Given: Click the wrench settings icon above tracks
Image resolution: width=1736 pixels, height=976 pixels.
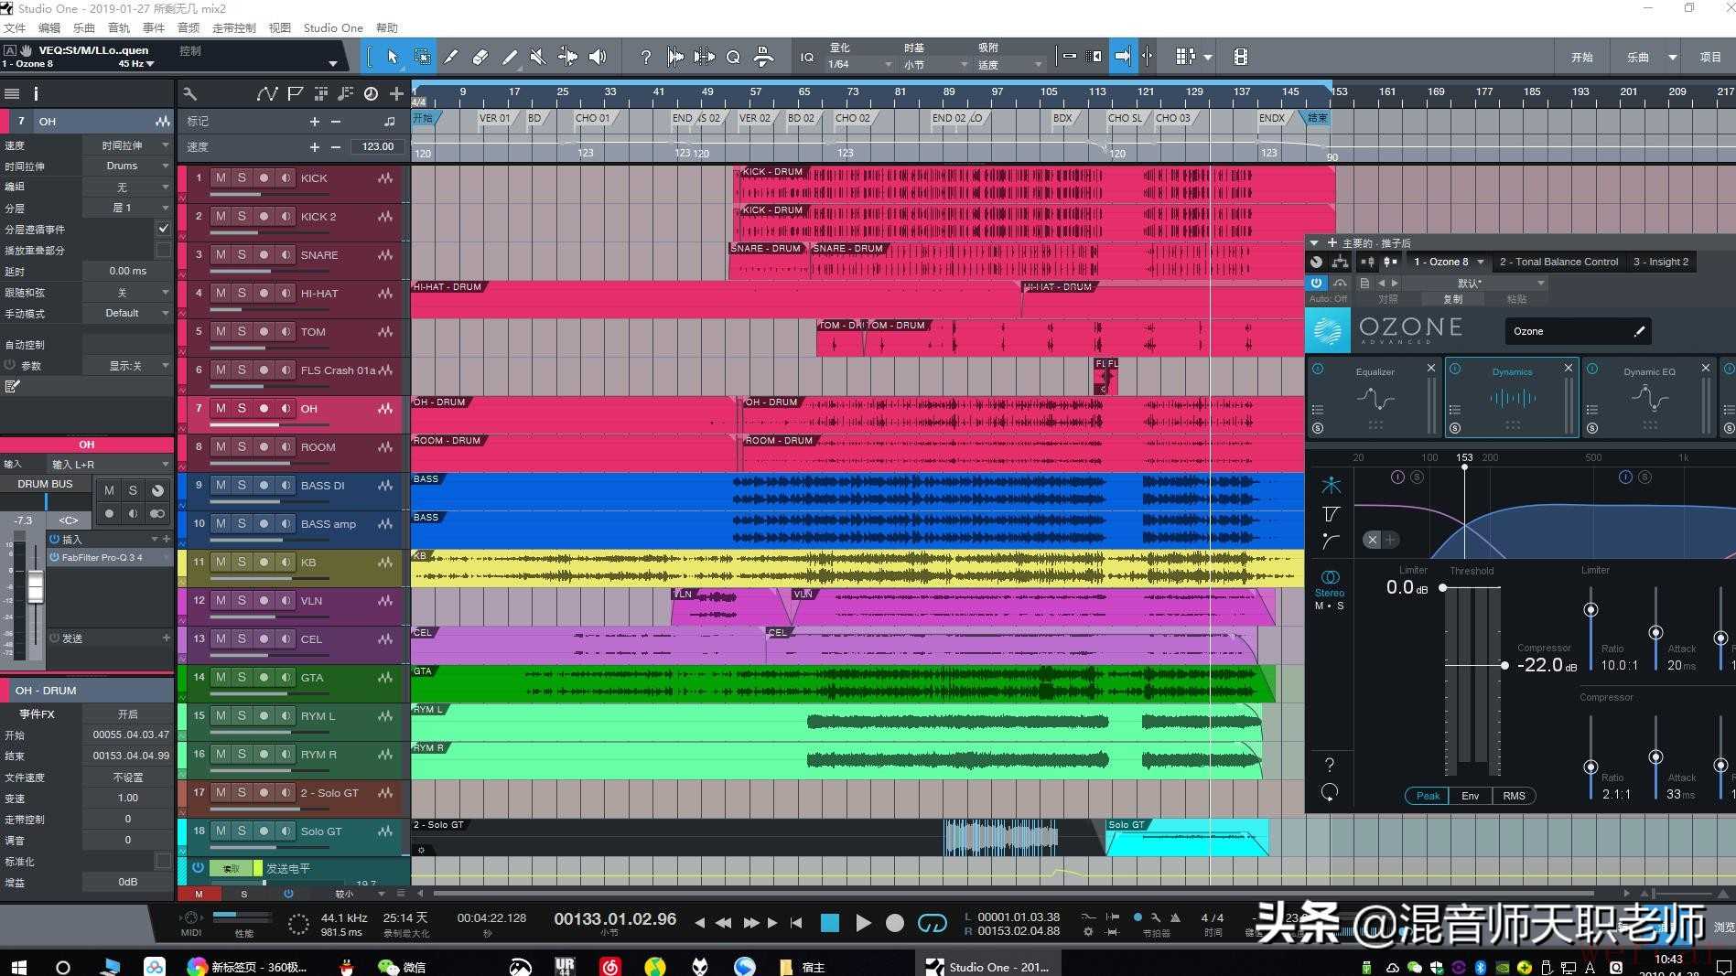Looking at the screenshot, I should pyautogui.click(x=189, y=93).
